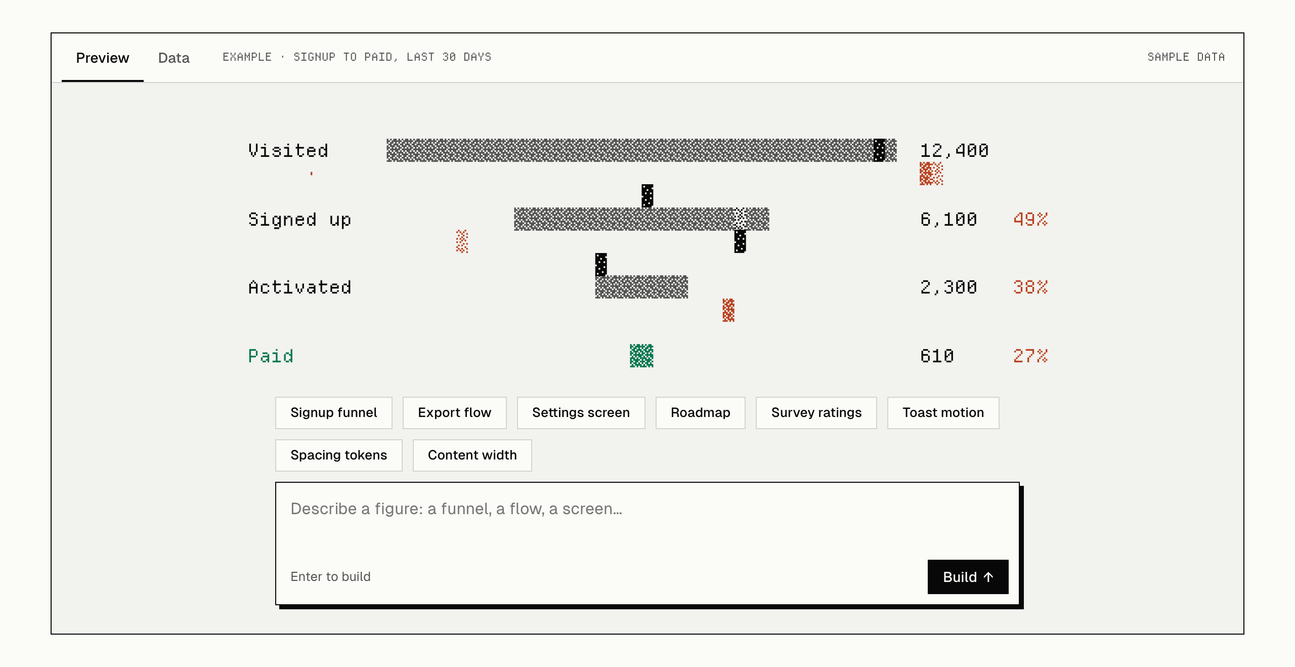
Task: Click the Activated row label
Action: (x=299, y=287)
